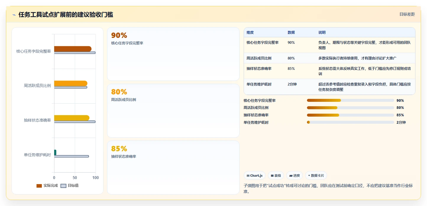
Task: Toggle the 实际完成 legend color swatch
Action: [39, 186]
